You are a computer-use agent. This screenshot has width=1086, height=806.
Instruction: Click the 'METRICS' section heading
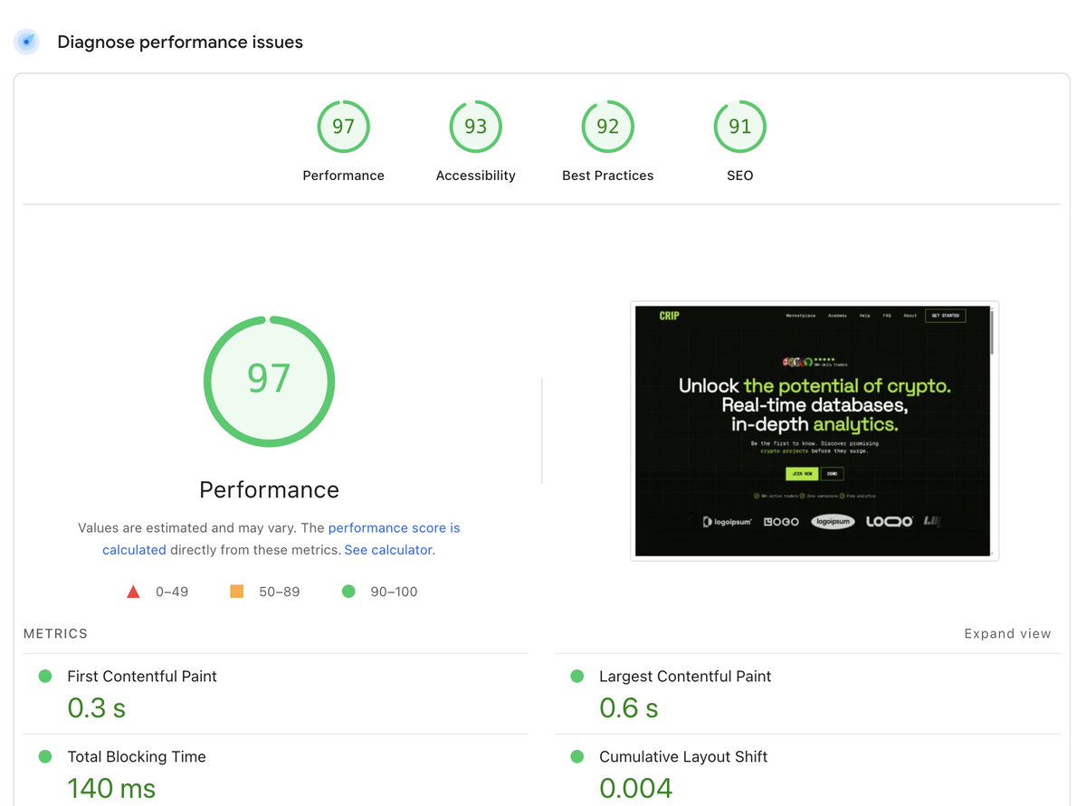55,633
